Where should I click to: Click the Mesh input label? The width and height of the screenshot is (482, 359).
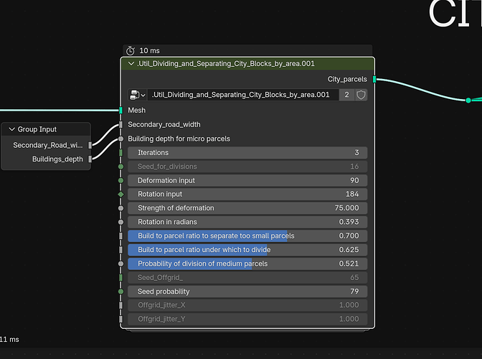pos(137,110)
